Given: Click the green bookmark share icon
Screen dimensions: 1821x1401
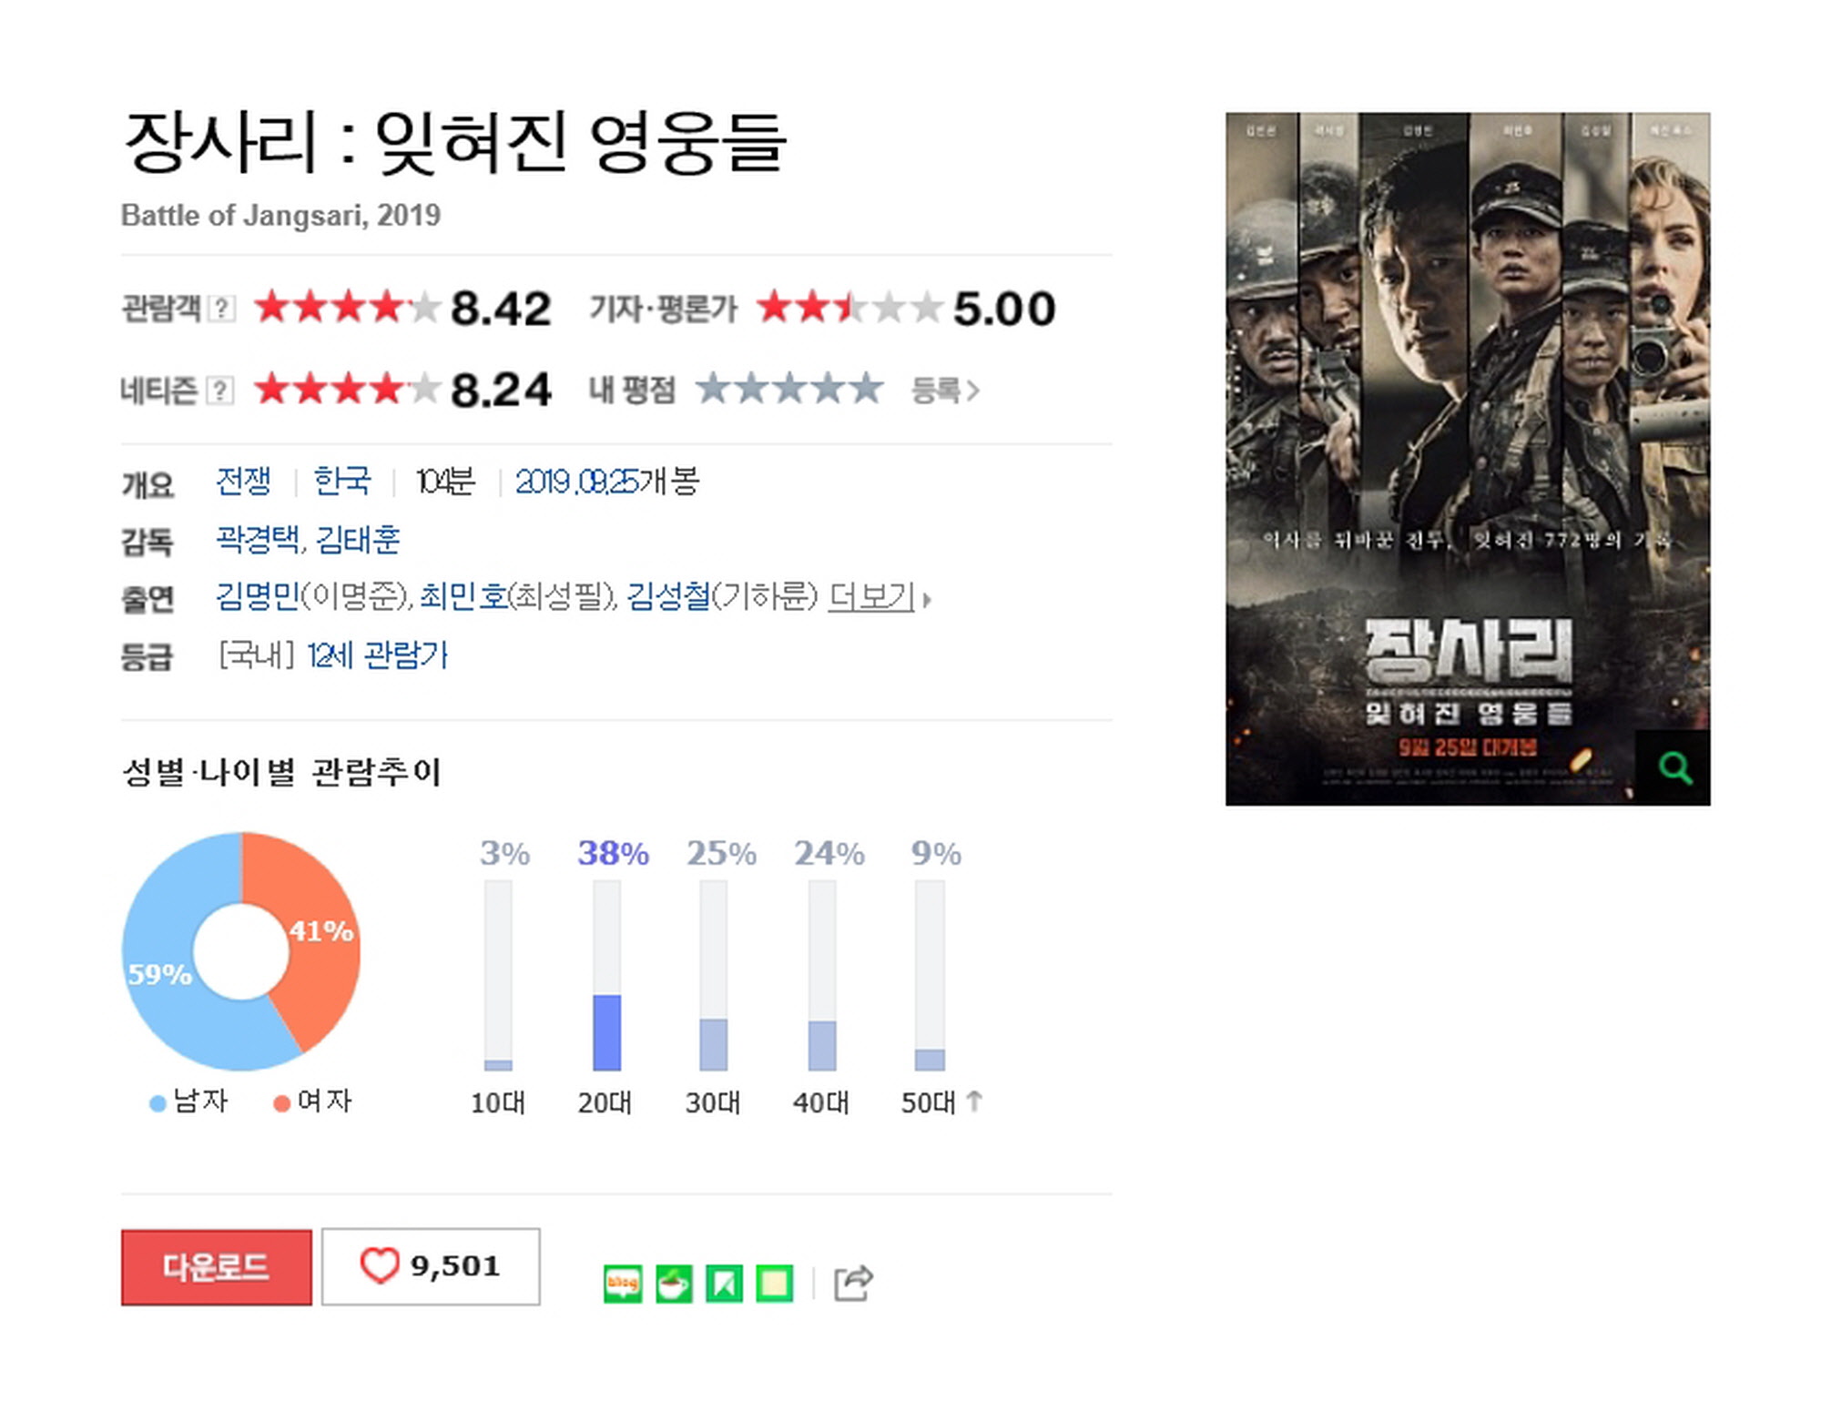Looking at the screenshot, I should [724, 1284].
